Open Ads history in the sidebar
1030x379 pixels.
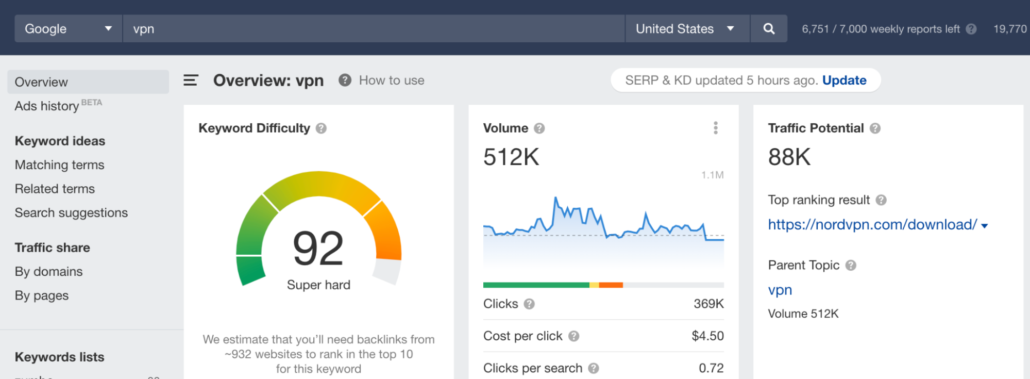(x=47, y=106)
